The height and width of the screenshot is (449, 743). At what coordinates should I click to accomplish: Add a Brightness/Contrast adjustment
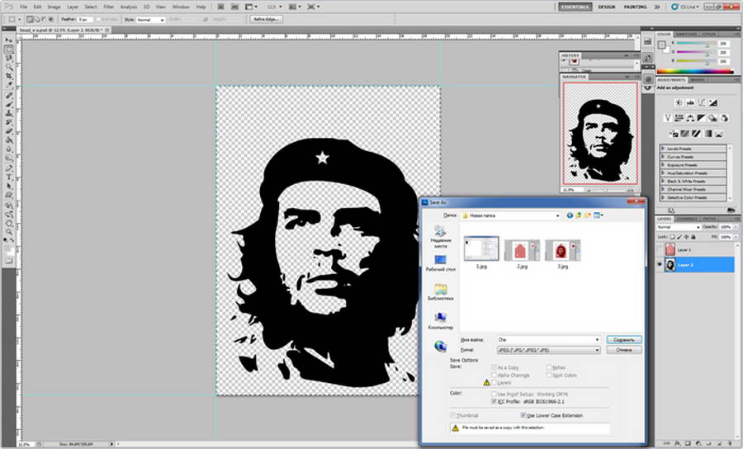[679, 102]
